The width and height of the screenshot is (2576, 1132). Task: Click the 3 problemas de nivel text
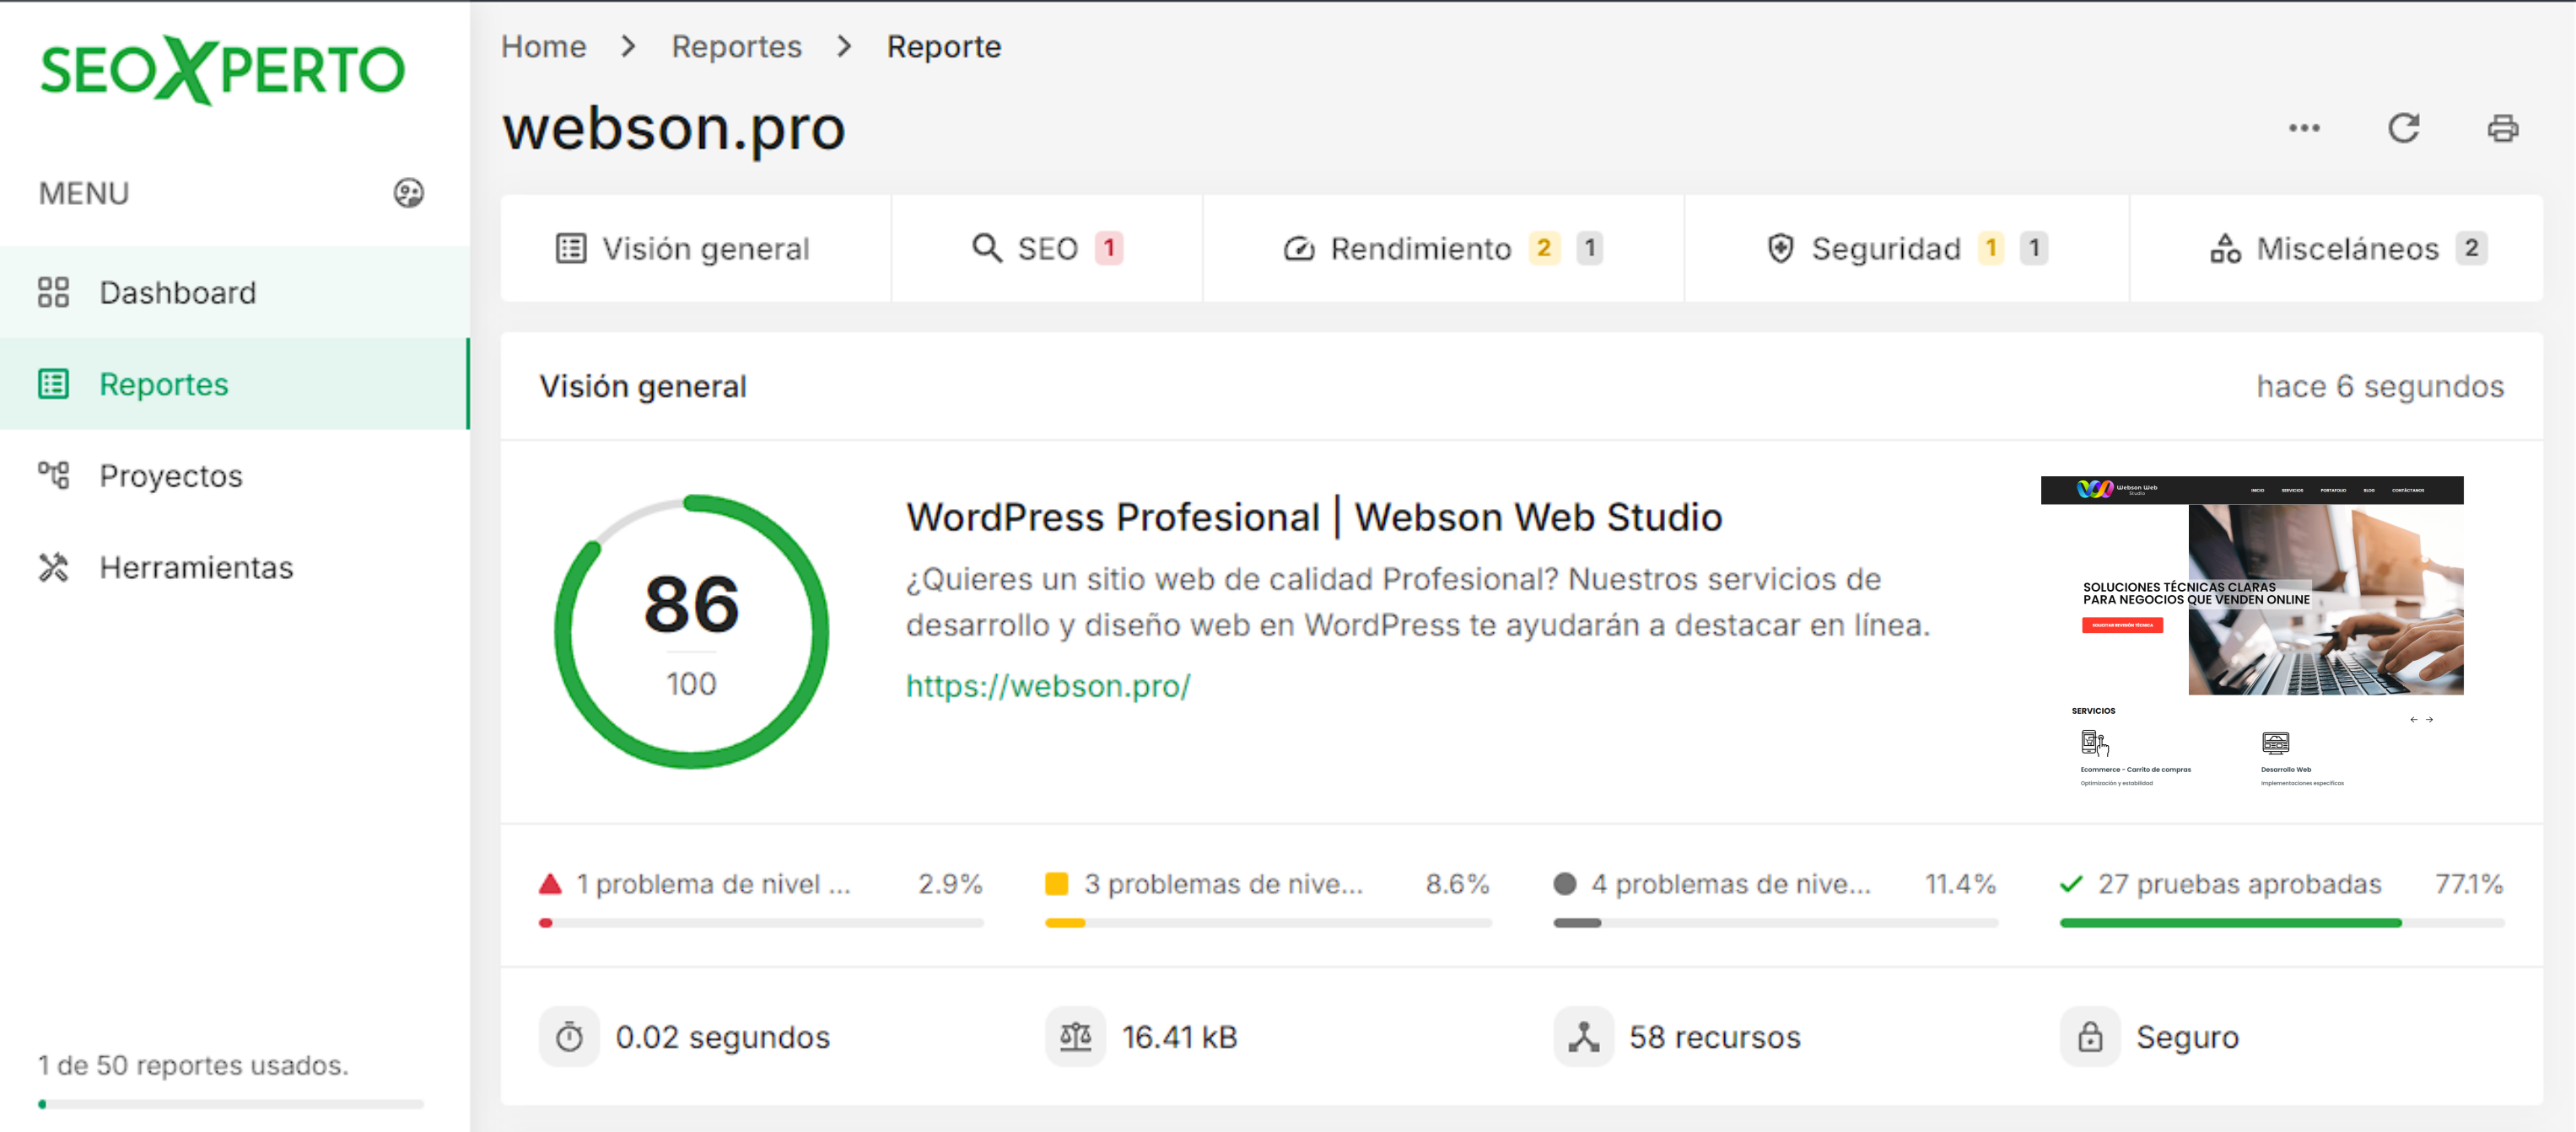point(1223,884)
